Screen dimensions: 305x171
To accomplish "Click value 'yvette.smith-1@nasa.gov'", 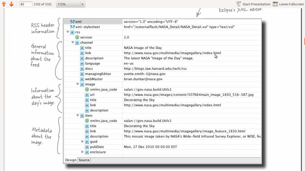I will coord(144,74).
